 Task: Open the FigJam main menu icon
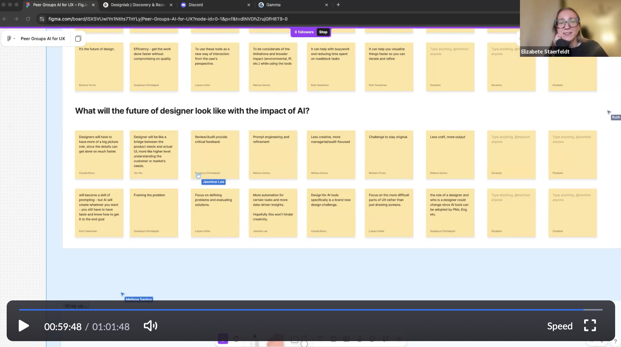(9, 38)
